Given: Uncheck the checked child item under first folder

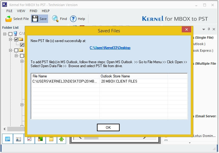Looking at the screenshot, I should (x=22, y=45).
